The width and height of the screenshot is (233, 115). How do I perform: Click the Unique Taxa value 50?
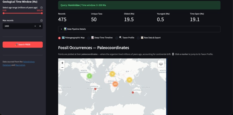pyautogui.click(x=94, y=19)
